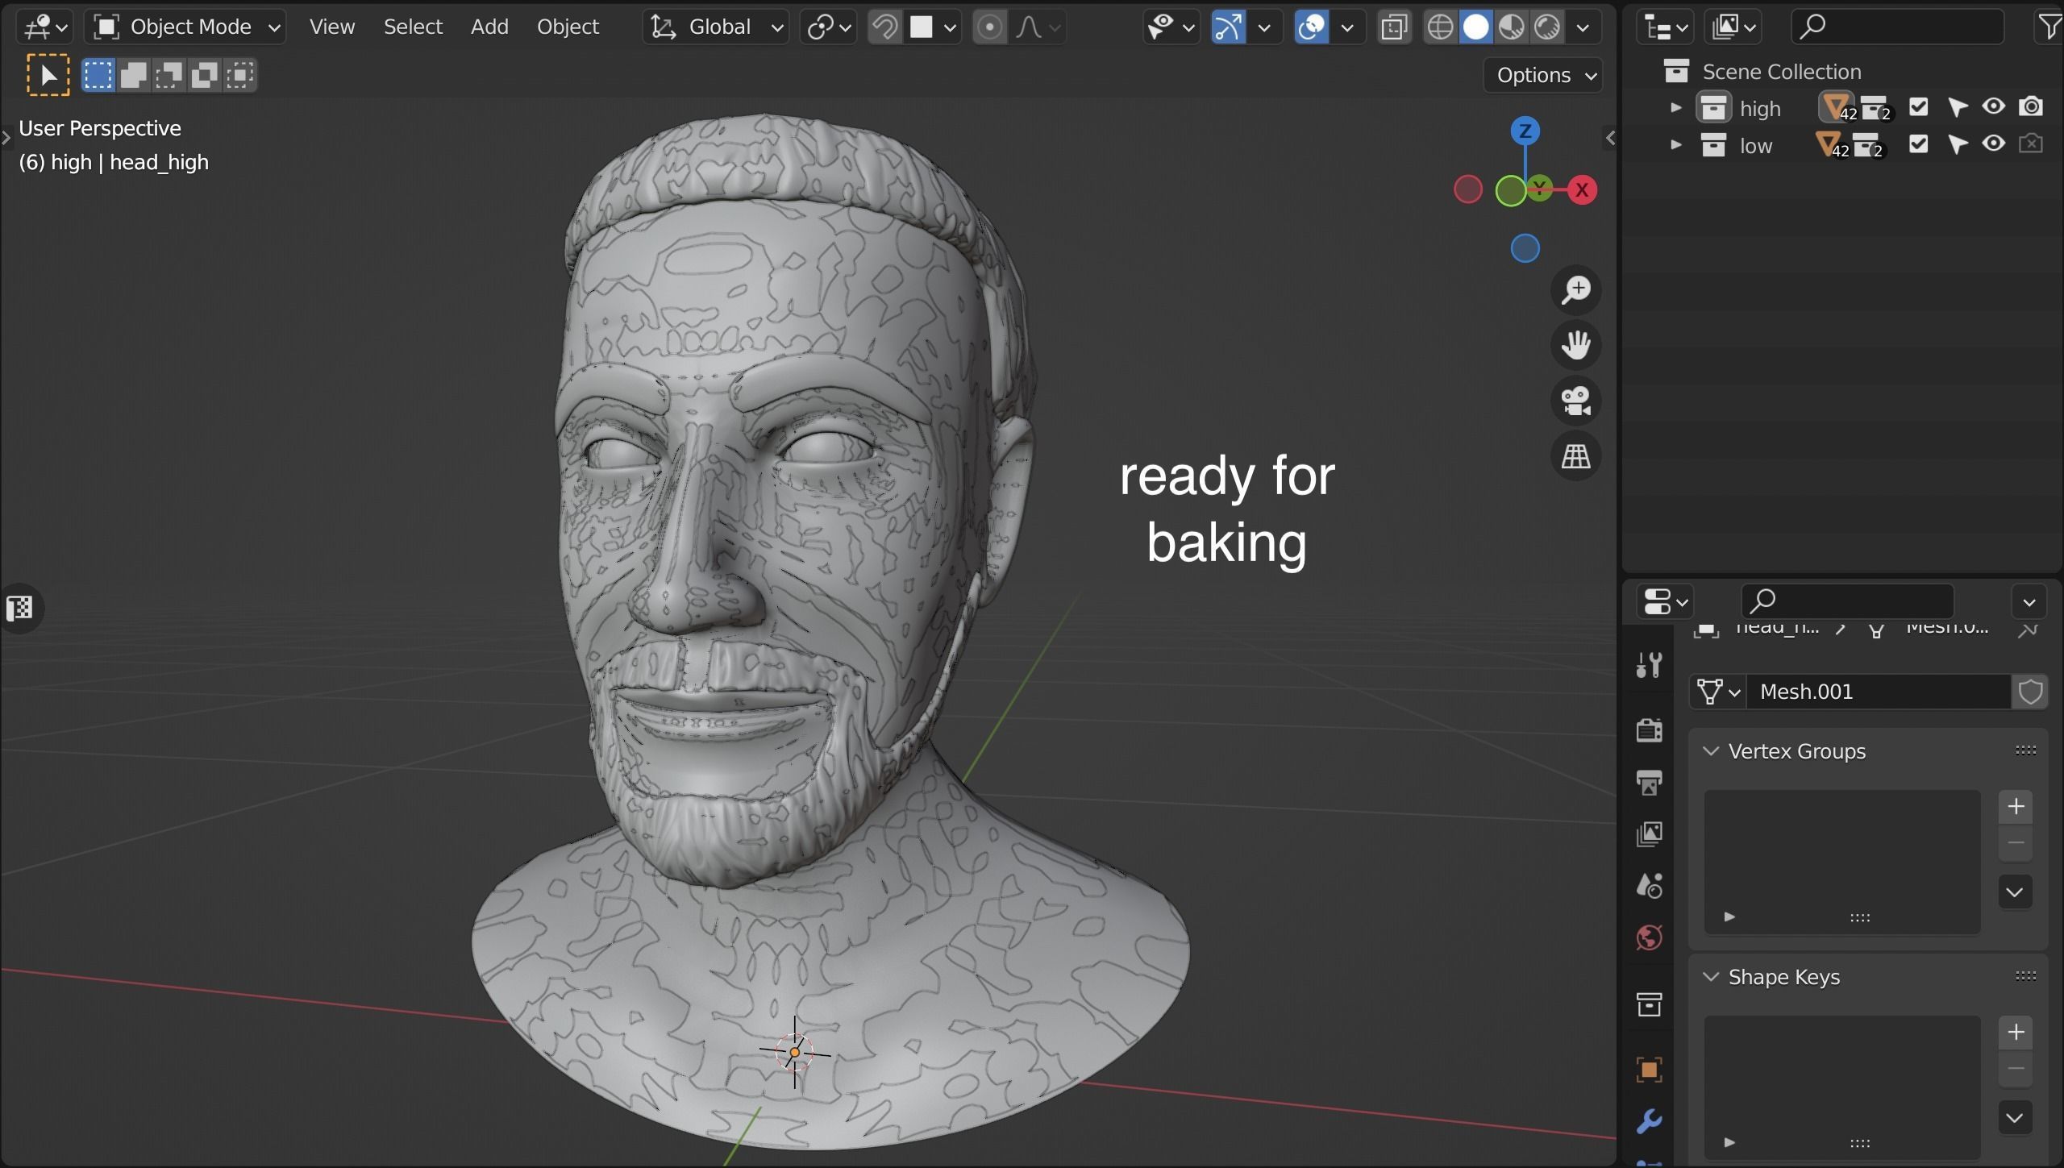Open the Options dropdown
This screenshot has width=2064, height=1168.
pos(1542,75)
